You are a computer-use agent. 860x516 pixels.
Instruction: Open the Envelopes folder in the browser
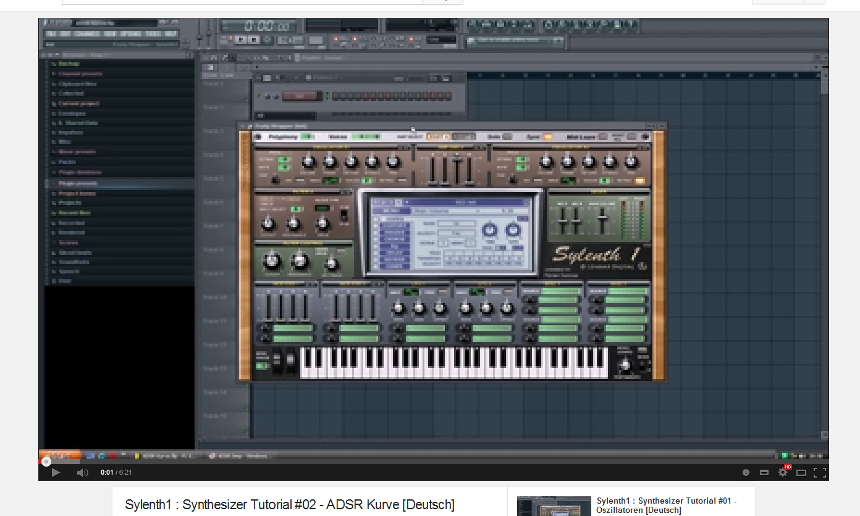(72, 114)
